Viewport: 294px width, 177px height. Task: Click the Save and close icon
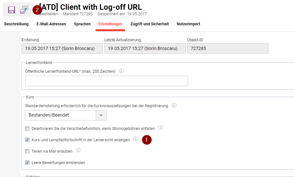point(24,10)
